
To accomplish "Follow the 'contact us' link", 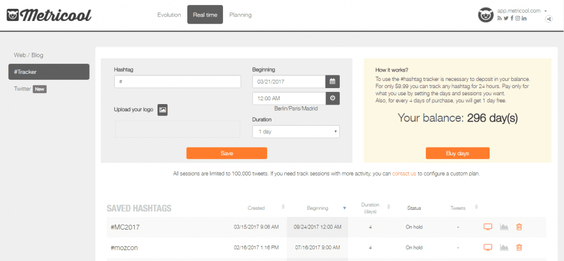I will point(404,173).
